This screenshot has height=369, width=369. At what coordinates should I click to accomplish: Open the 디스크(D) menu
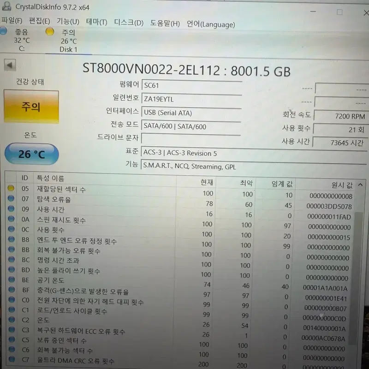129,23
